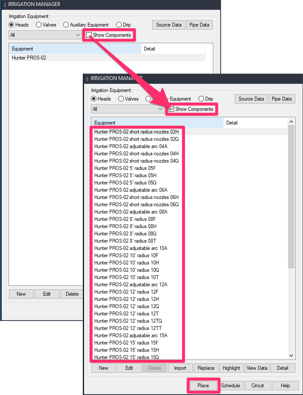Screen dimensions: 303x395
Task: Click scrollbar down arrow in equipment list
Action: pos(291,356)
